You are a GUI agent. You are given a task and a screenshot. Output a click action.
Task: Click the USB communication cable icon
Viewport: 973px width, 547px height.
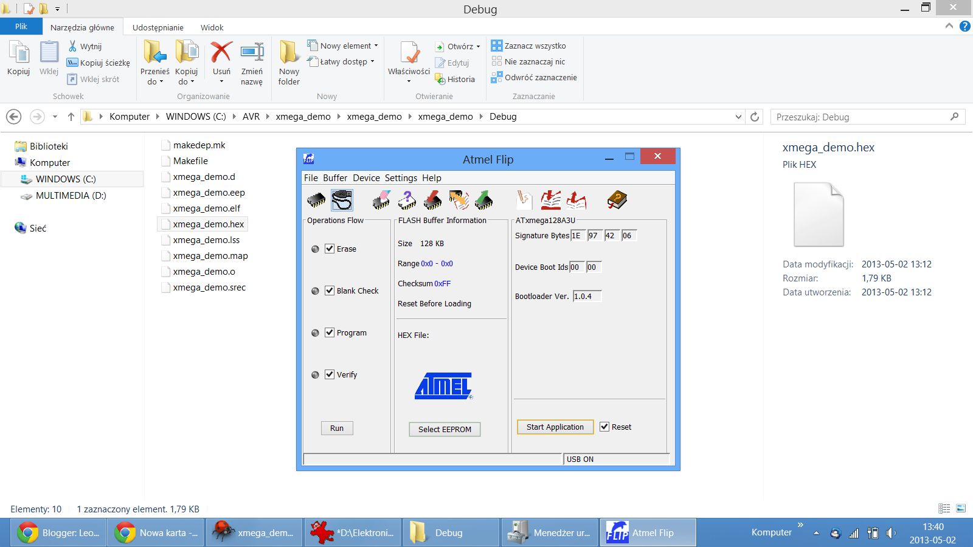[x=342, y=200]
